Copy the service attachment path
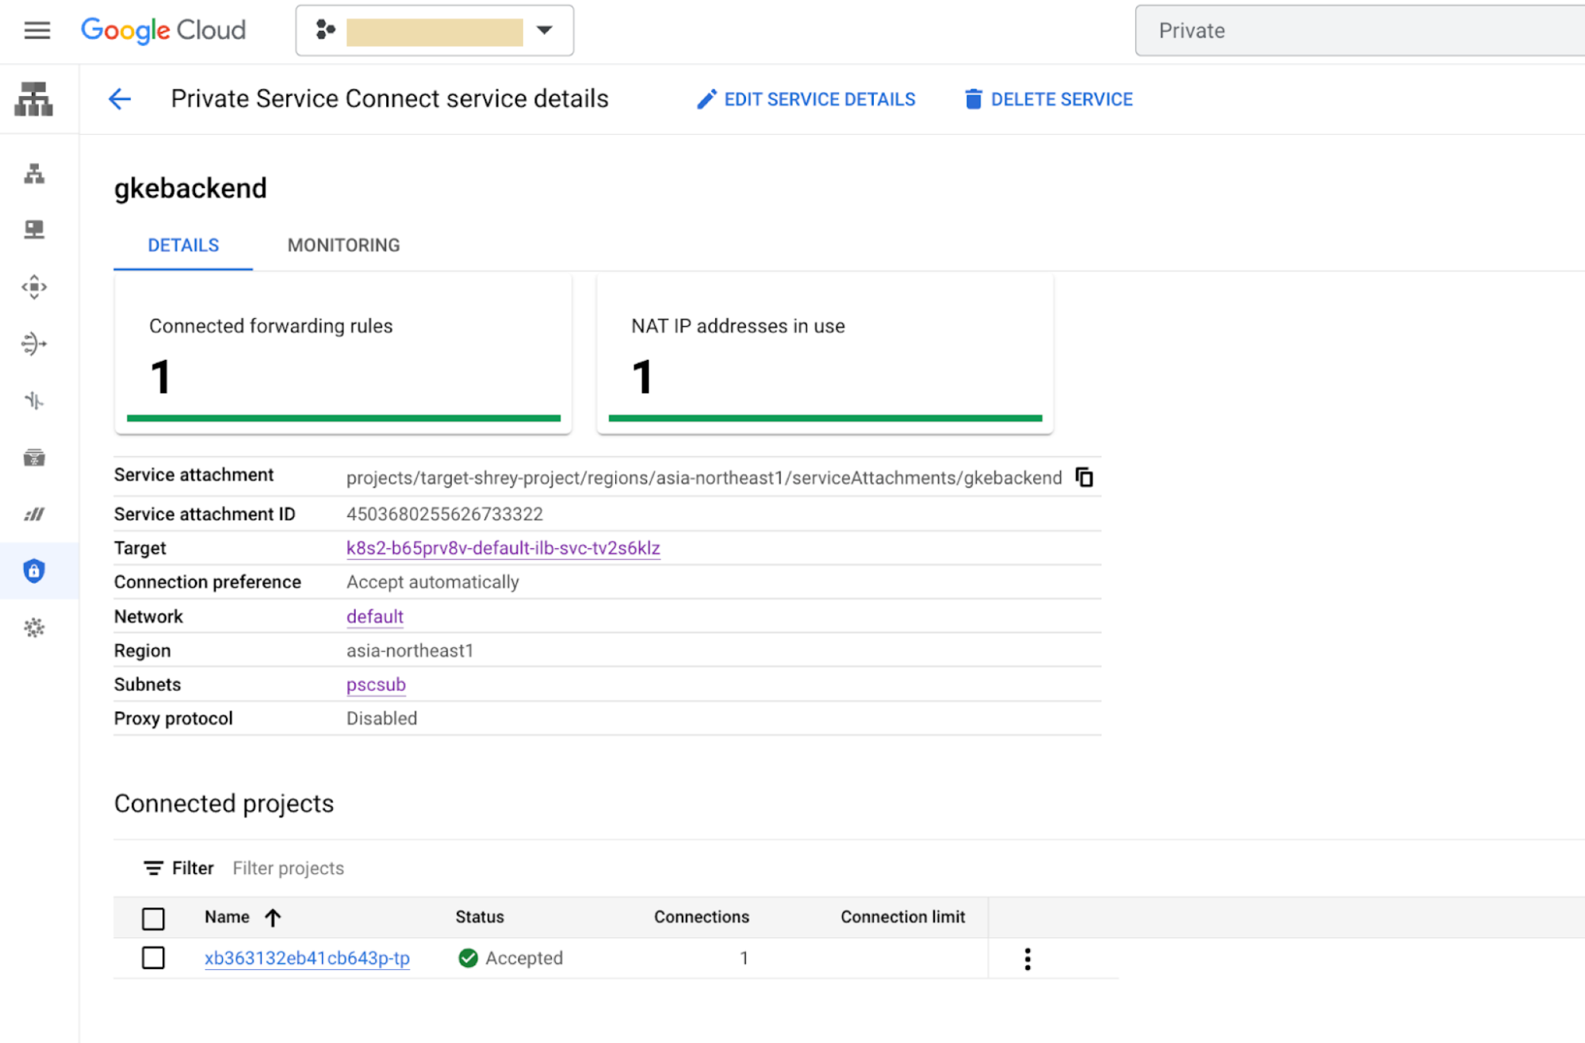Screen dimensions: 1585x1043 click(x=1084, y=477)
